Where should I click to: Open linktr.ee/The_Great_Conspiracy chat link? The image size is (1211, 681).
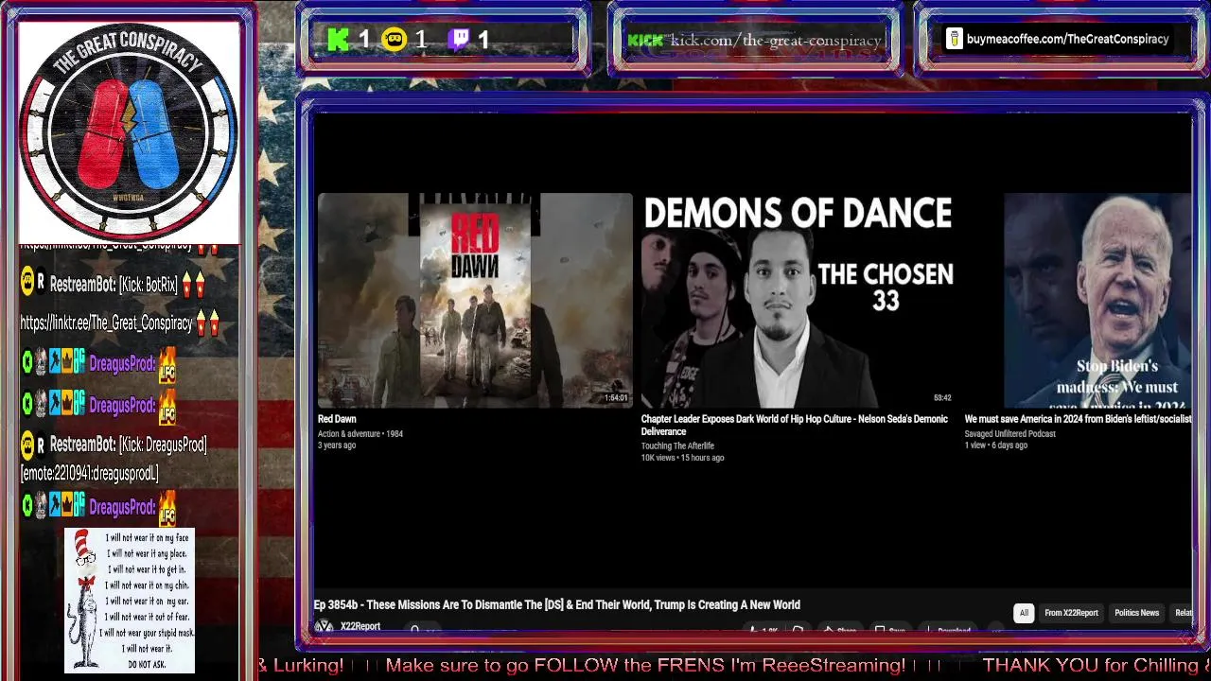106,323
